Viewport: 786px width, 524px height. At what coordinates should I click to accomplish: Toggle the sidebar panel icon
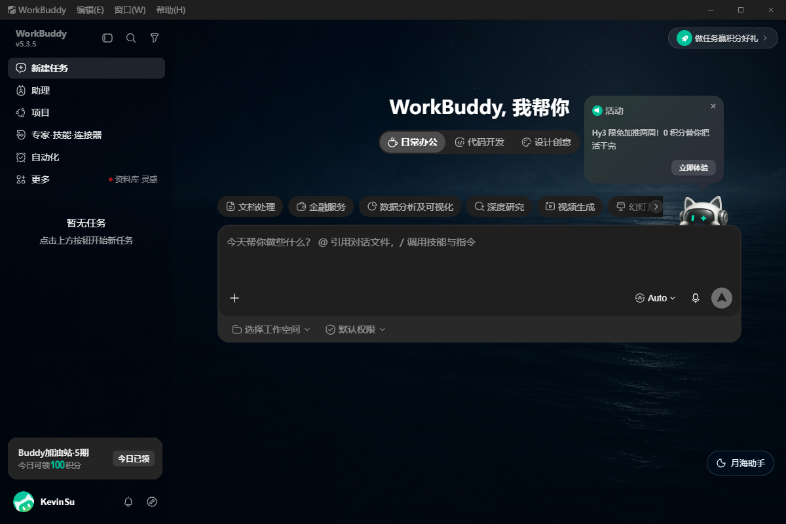tap(107, 38)
